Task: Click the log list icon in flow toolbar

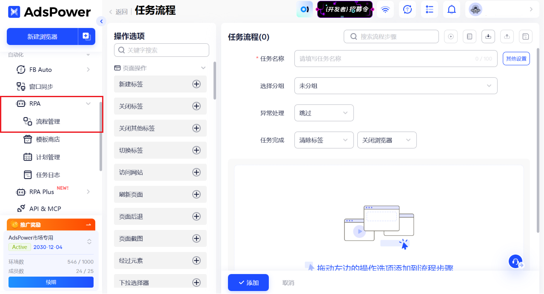Action: (x=470, y=36)
